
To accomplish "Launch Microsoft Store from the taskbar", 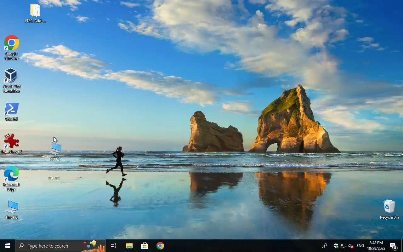I will tap(145, 246).
